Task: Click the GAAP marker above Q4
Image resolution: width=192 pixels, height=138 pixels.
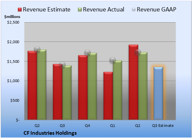Action: point(88,53)
